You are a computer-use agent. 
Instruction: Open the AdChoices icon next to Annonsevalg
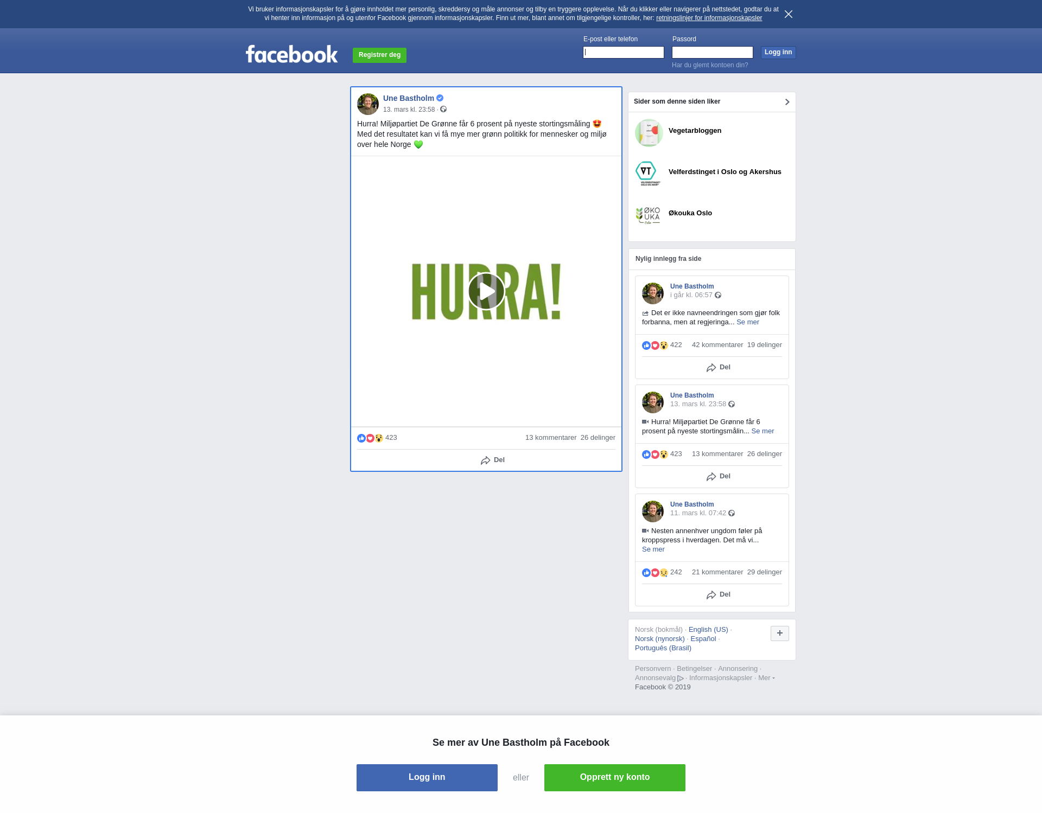pyautogui.click(x=681, y=678)
